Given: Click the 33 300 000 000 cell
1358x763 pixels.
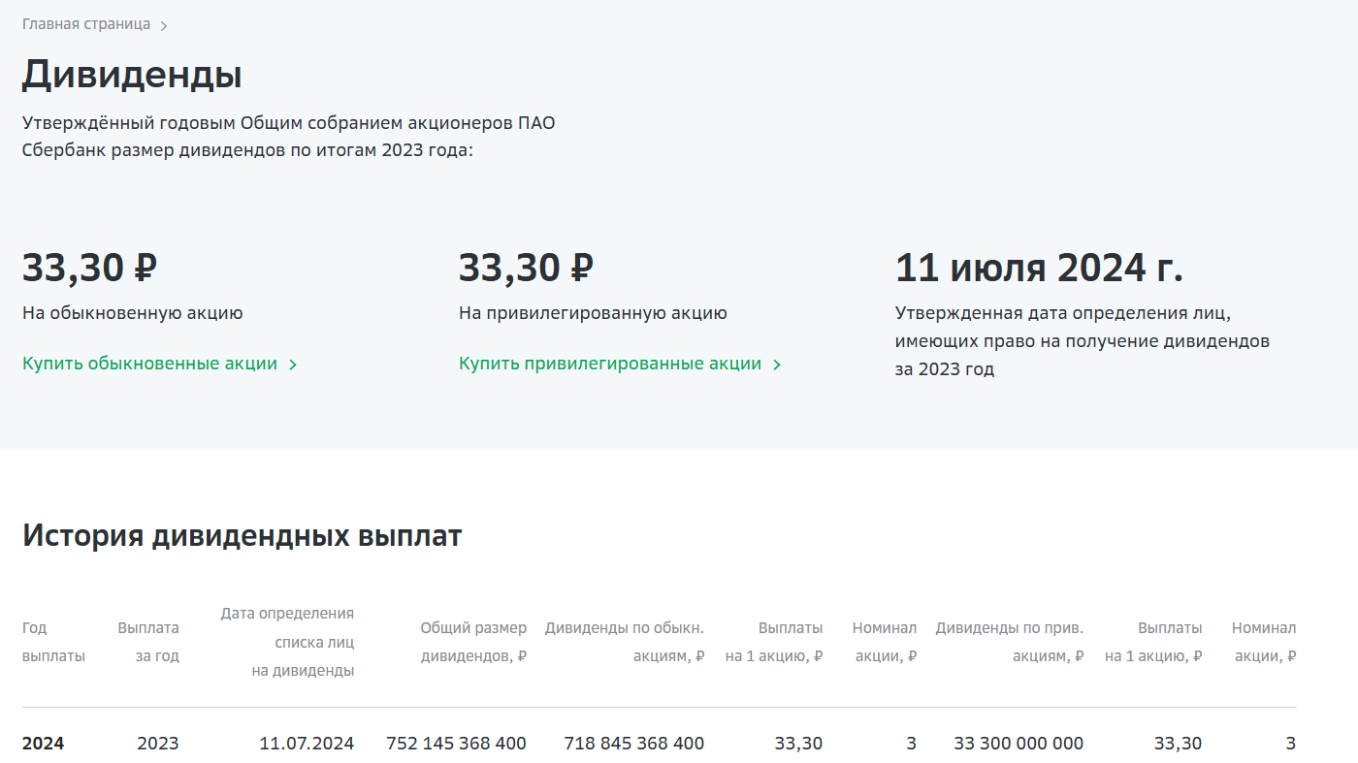Looking at the screenshot, I should (1018, 744).
